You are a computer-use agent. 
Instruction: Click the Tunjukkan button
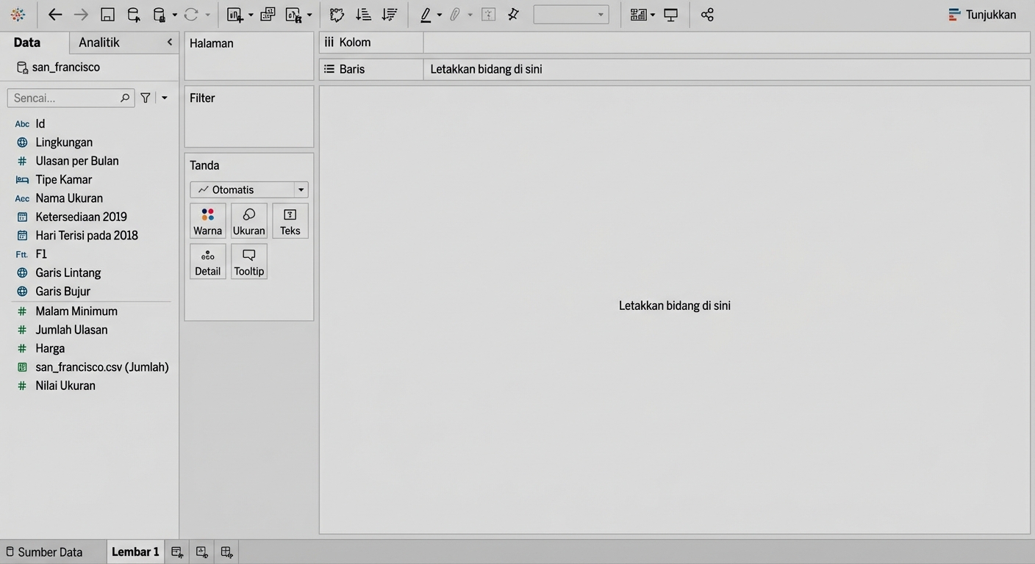(x=983, y=15)
